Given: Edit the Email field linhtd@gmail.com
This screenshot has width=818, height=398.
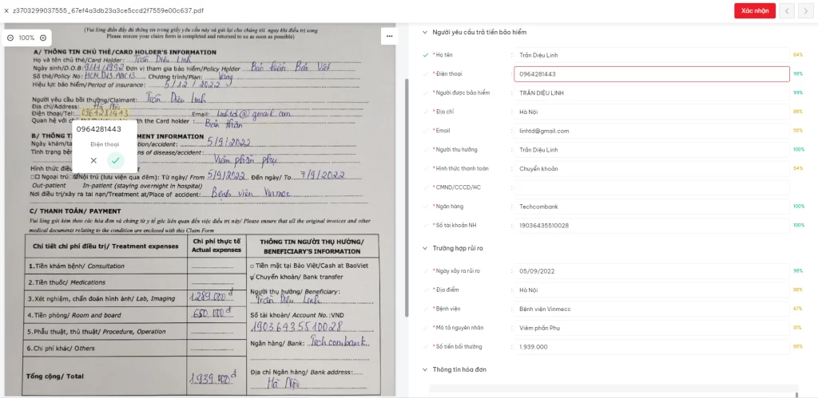Looking at the screenshot, I should [652, 131].
